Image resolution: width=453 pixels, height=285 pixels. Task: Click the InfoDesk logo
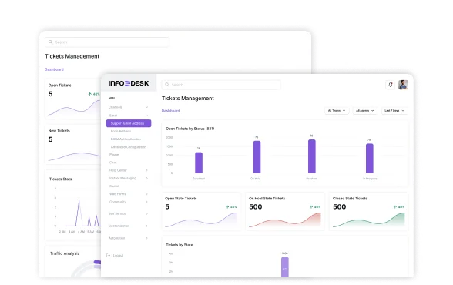point(129,83)
